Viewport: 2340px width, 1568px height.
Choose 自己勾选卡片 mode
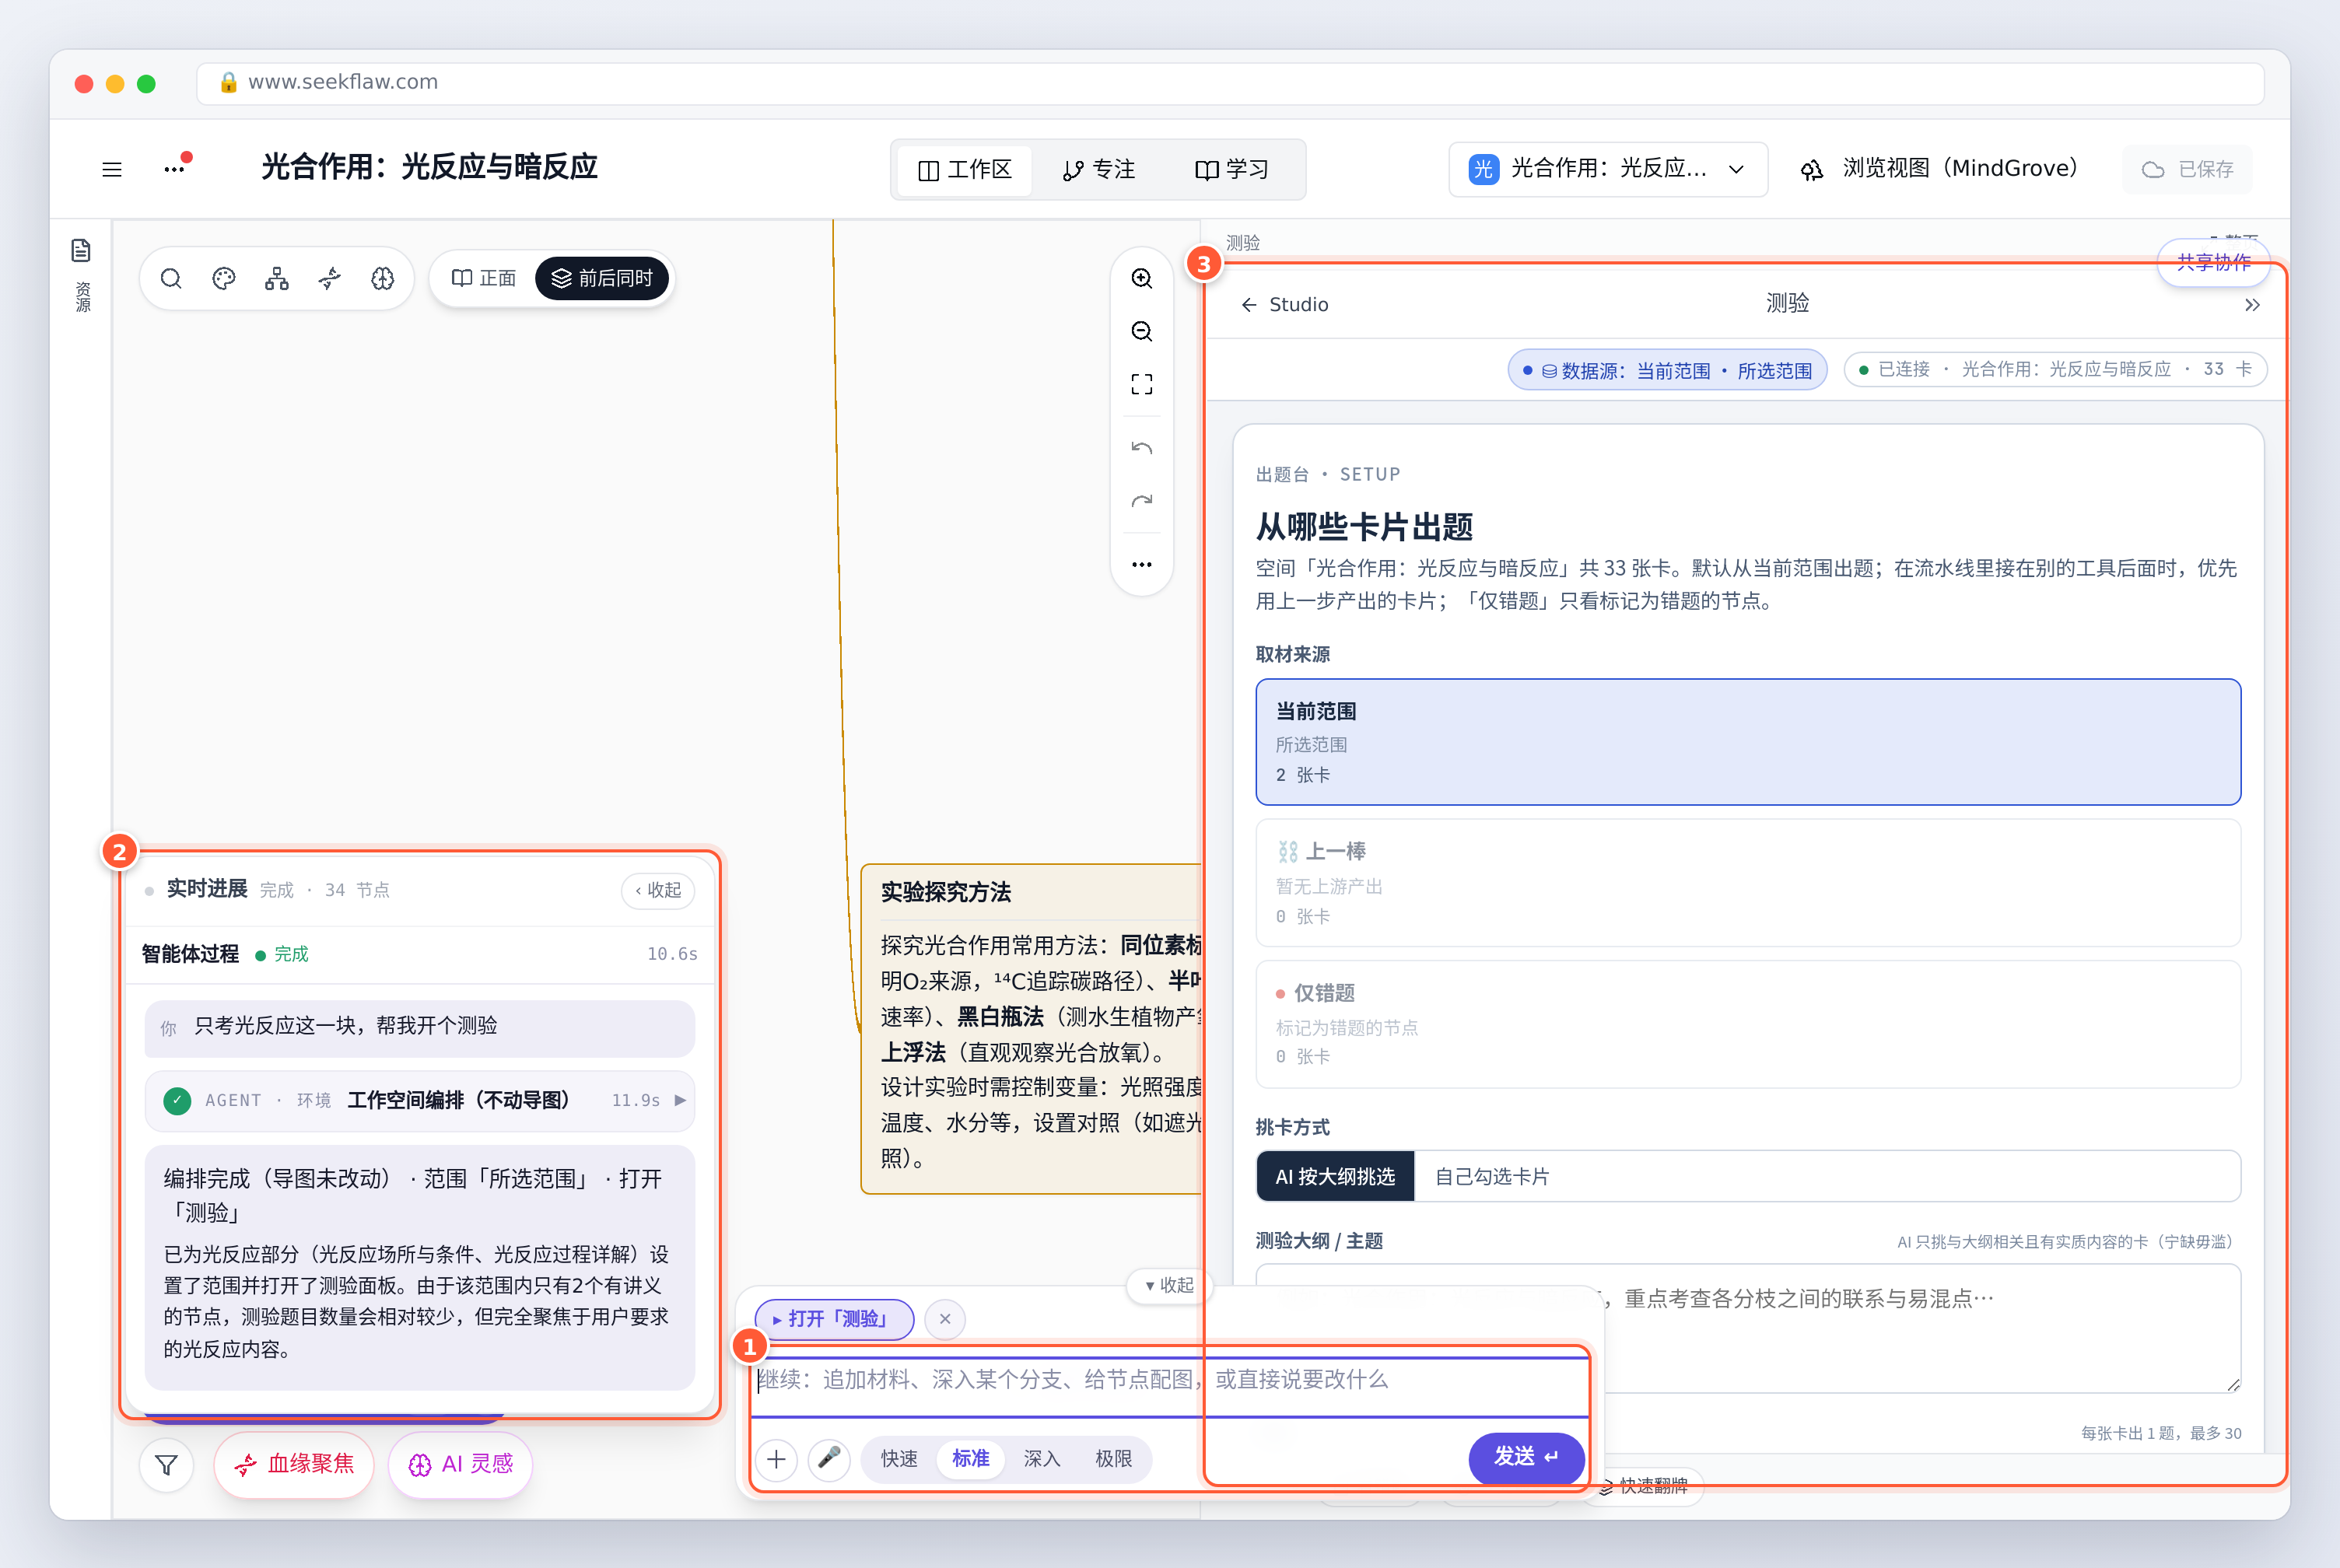tap(1491, 1176)
